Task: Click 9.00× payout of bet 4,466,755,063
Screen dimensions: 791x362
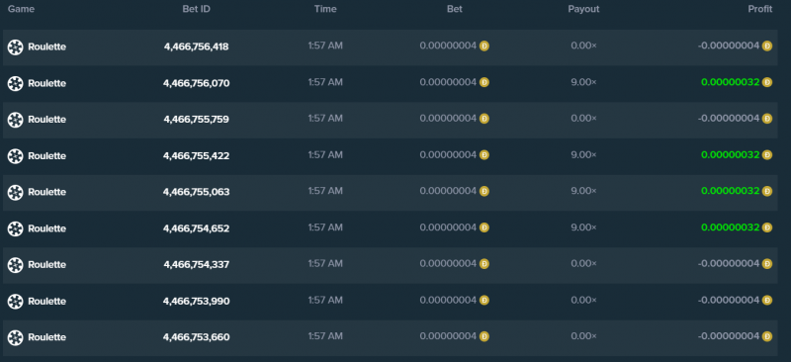Action: 583,191
